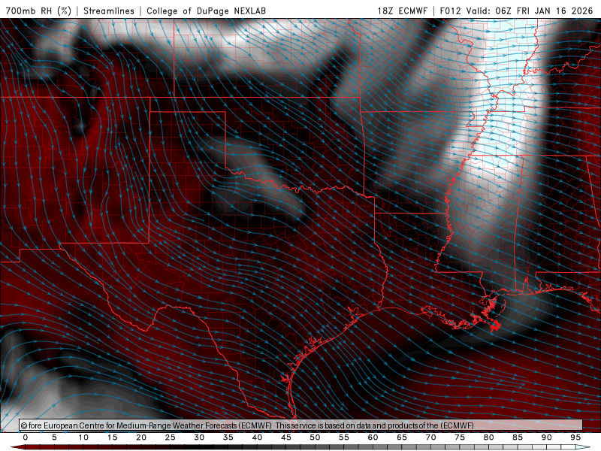Click the "65" label on the color scale
601x451 pixels.
click(x=402, y=437)
